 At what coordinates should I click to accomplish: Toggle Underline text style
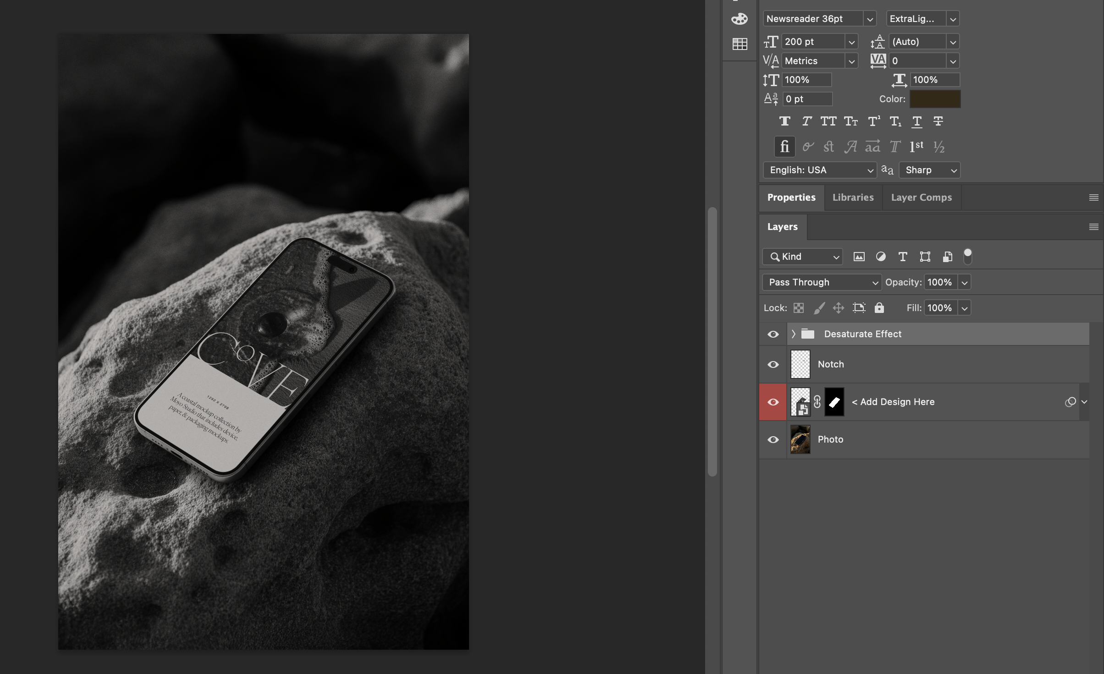pyautogui.click(x=917, y=121)
